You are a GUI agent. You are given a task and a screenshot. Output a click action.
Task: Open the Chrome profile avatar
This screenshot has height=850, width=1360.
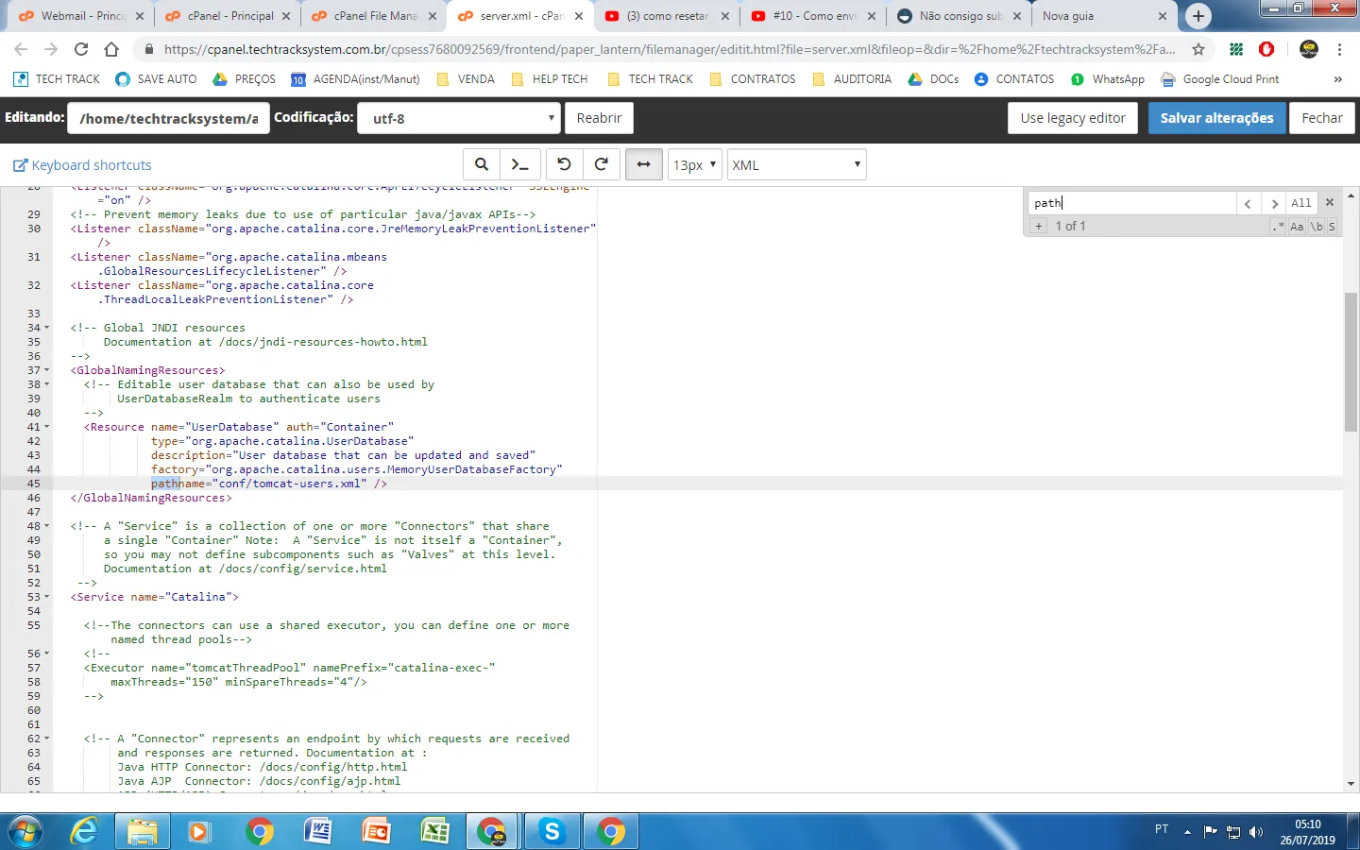pos(1309,49)
